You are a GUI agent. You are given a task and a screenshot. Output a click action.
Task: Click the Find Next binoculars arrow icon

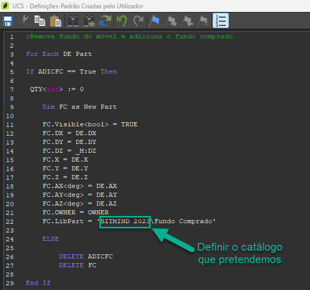point(89,21)
